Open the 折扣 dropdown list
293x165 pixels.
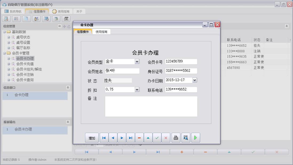(x=137, y=89)
